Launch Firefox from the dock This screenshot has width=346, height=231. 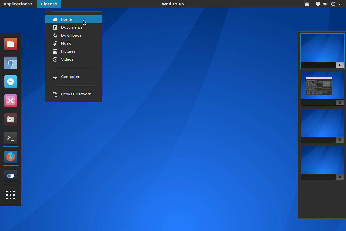tap(10, 157)
